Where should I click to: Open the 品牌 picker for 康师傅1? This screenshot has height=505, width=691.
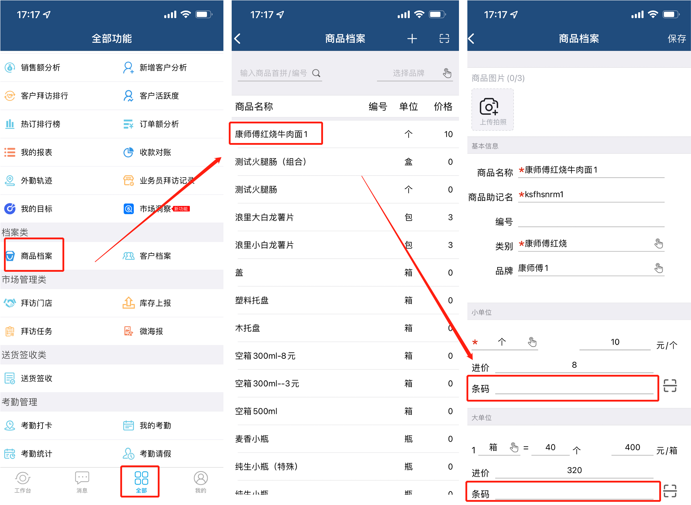591,268
